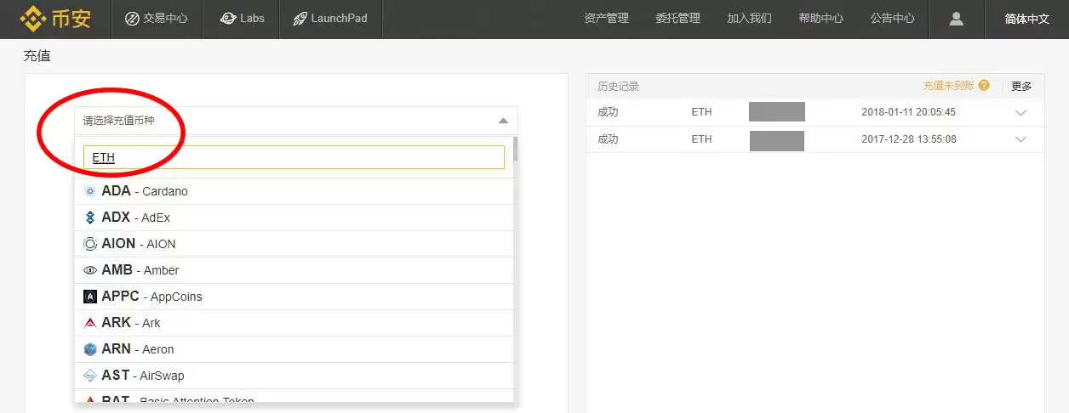
Task: Click the 2018-01-11 20:05:45 timestamp
Action: (908, 112)
